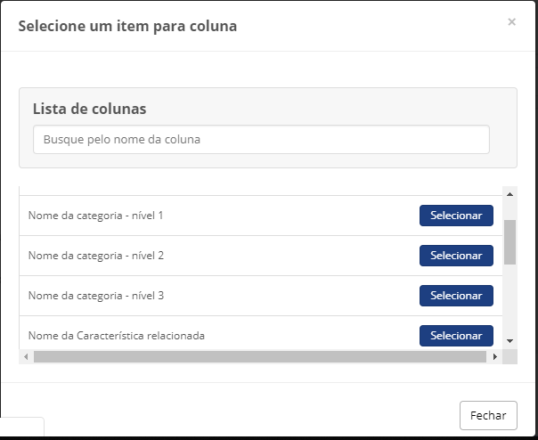
Task: Click the 'Busque pelo nome da coluna' search field
Action: coord(261,139)
